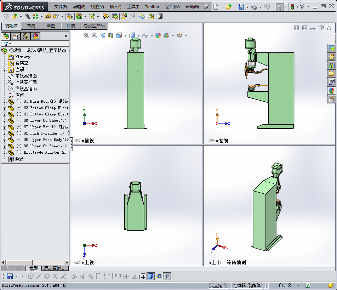Expand the 02 Push Cylinder component
The width and height of the screenshot is (337, 290).
pyautogui.click(x=4, y=134)
